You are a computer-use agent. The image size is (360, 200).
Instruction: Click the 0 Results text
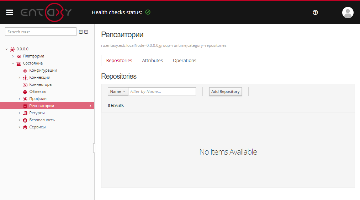tap(116, 105)
